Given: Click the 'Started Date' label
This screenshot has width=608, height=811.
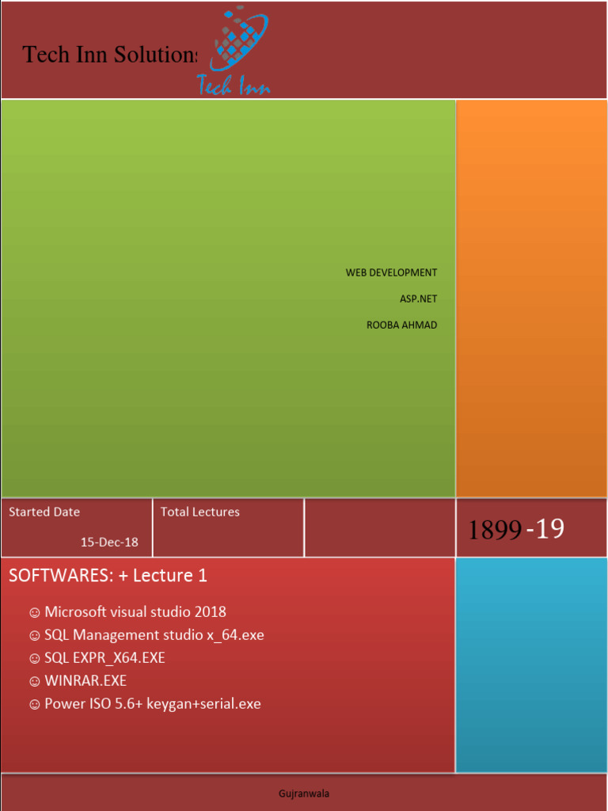Looking at the screenshot, I should point(44,512).
